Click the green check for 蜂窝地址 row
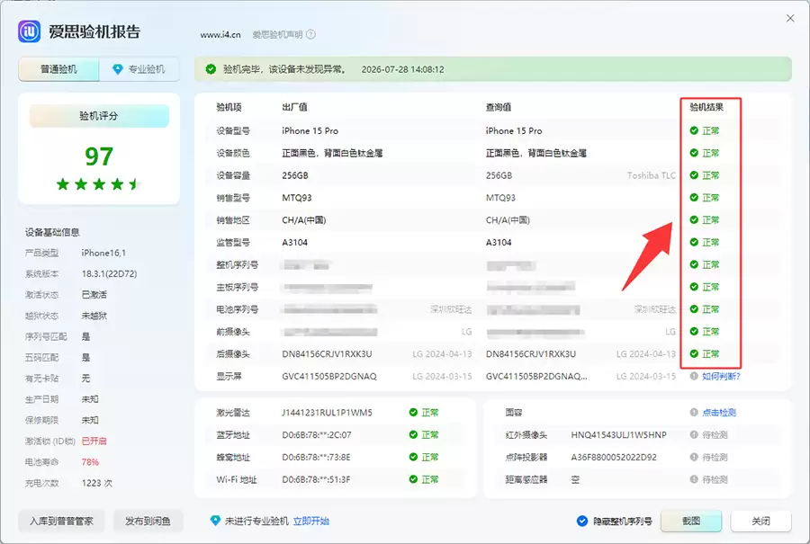The image size is (810, 544). (413, 457)
